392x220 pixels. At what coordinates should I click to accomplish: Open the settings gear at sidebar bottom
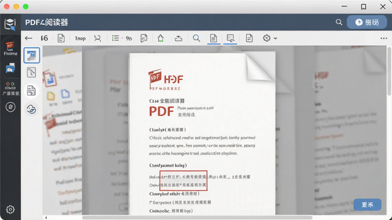(10, 210)
